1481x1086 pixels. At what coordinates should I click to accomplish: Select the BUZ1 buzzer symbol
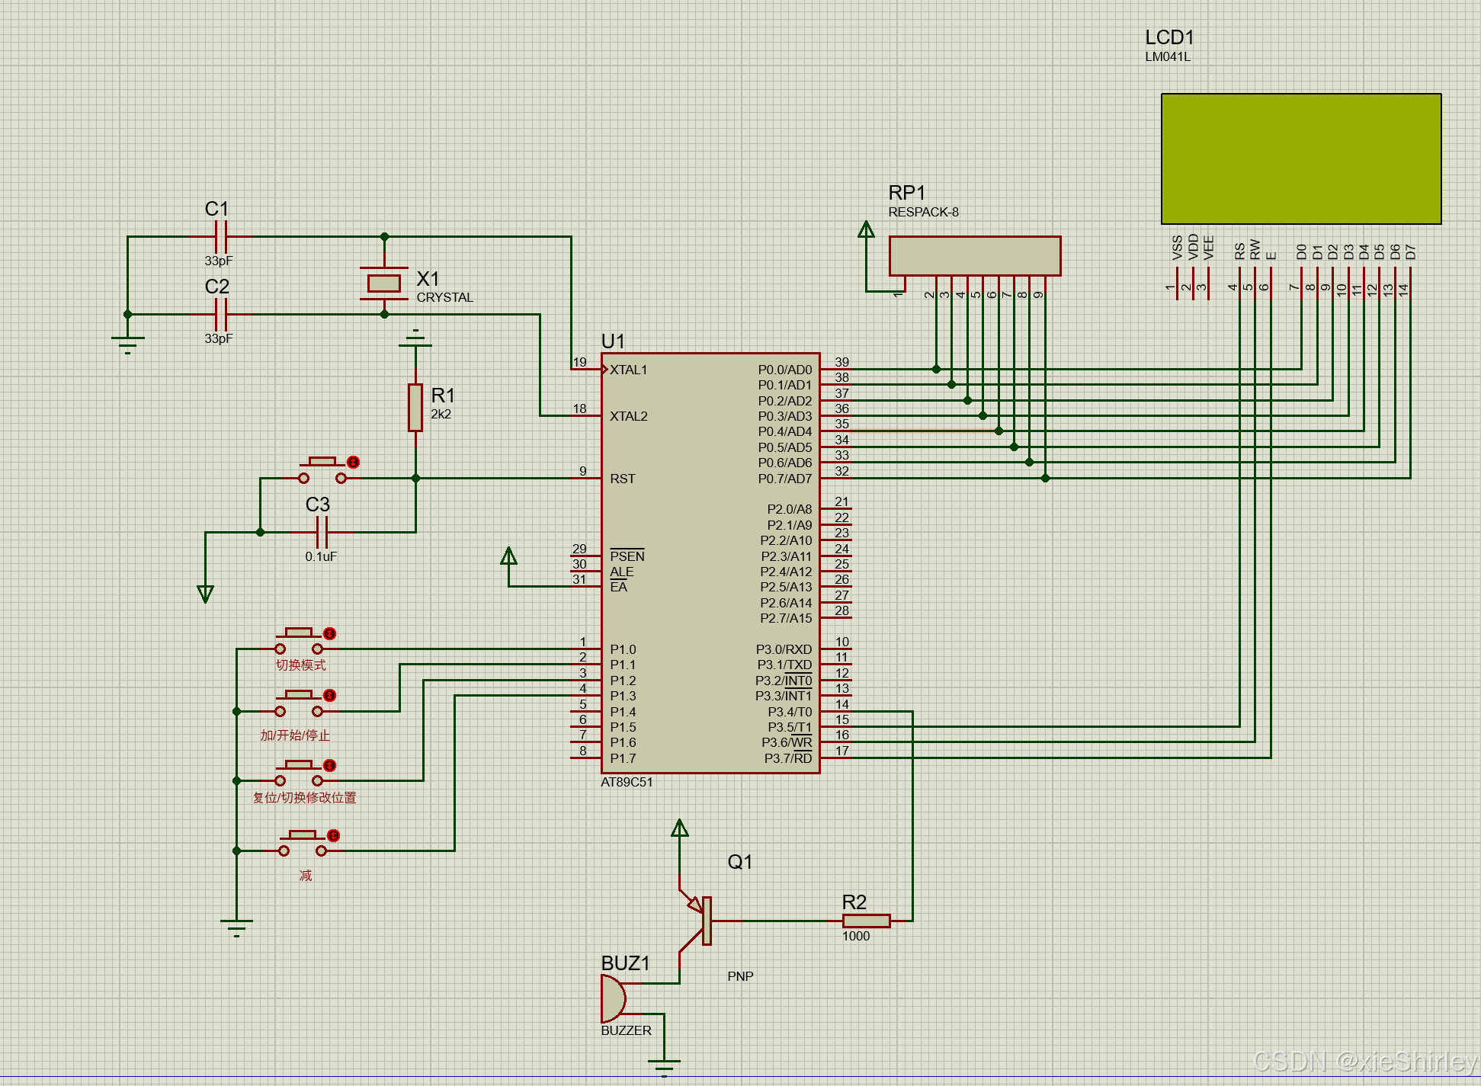pos(613,998)
